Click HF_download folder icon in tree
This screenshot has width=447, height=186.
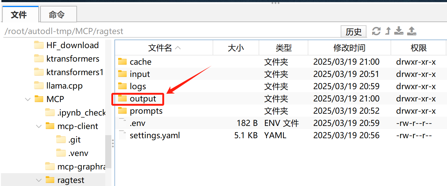tap(39, 45)
